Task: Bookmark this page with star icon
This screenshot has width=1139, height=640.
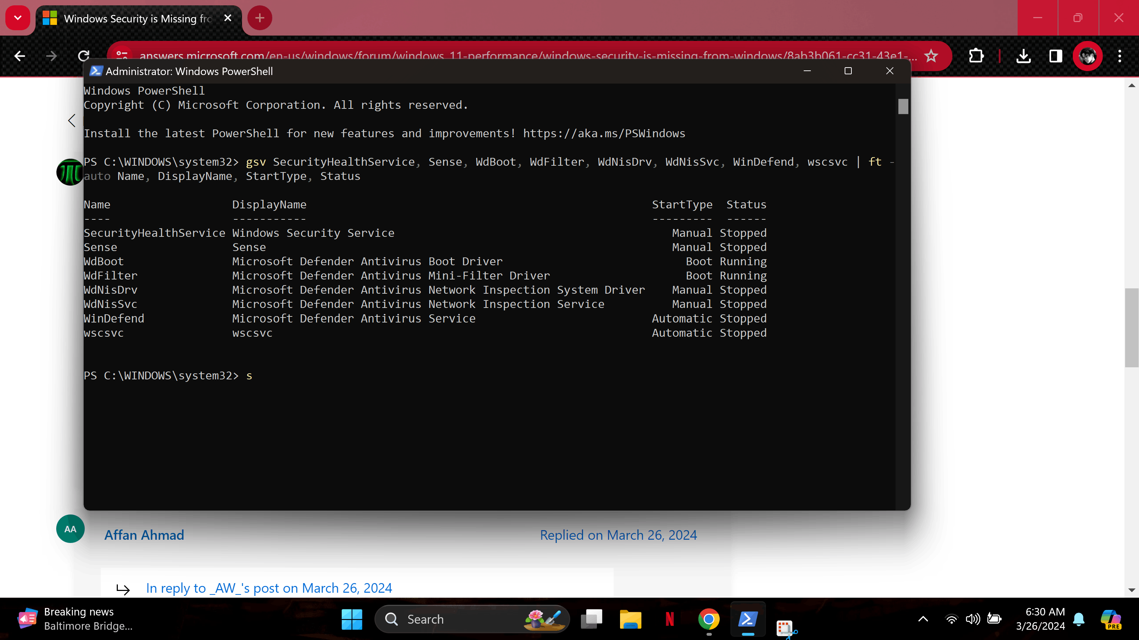Action: click(931, 56)
